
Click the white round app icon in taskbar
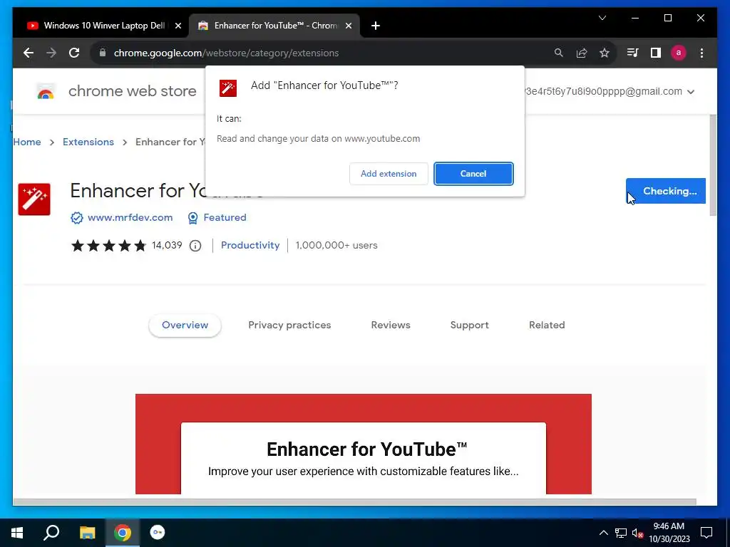coord(158,533)
